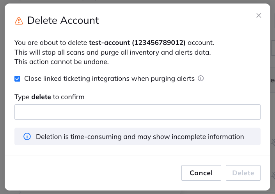Image resolution: width=275 pixels, height=194 pixels.
Task: Click the disabled Delete button
Action: coord(243,173)
